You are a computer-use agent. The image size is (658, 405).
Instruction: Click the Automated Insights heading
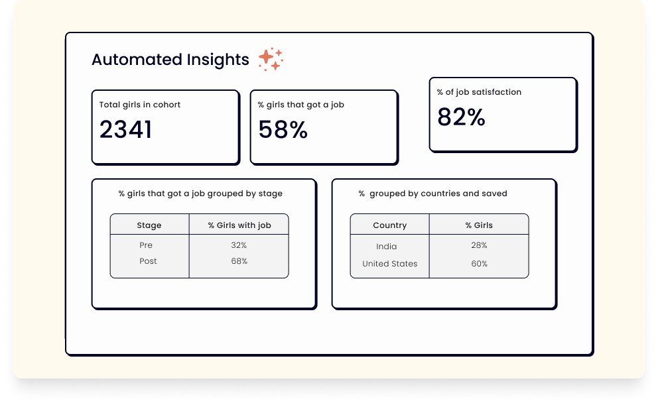point(170,60)
